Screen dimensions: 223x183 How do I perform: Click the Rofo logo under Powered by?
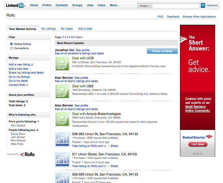click(x=28, y=154)
